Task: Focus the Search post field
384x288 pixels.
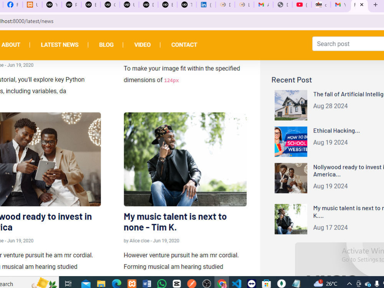Action: pyautogui.click(x=348, y=44)
